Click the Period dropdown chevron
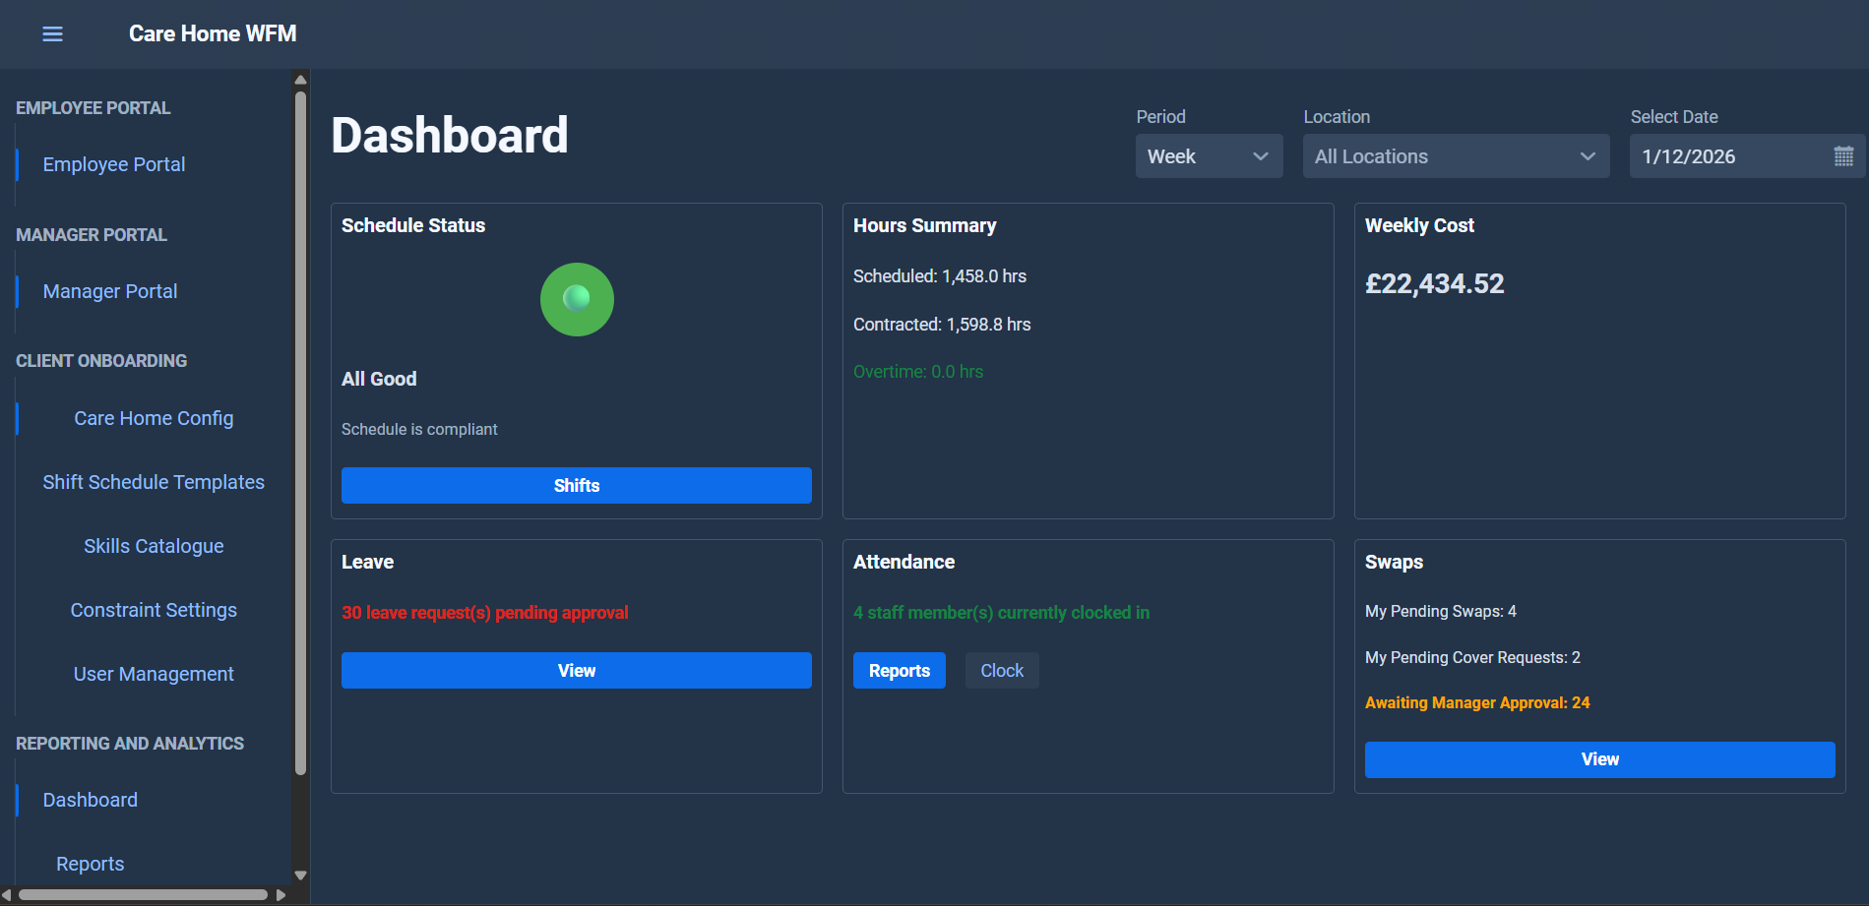Screen dimensions: 1869x906 coord(1261,155)
